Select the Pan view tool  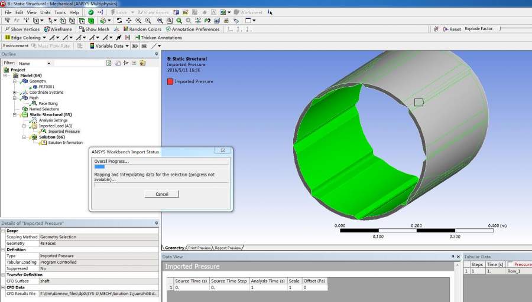(x=129, y=21)
